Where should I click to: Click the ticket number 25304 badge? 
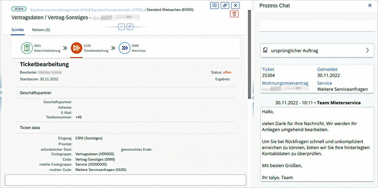18,9
